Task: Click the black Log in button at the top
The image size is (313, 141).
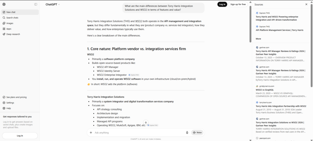Action: [222, 4]
